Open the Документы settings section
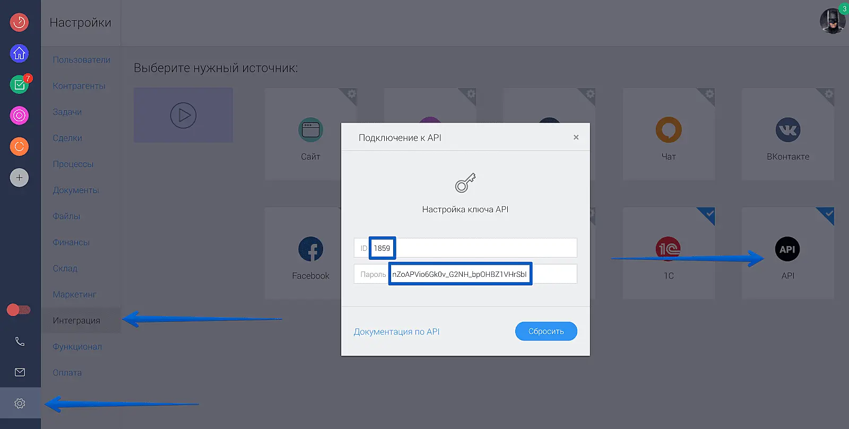The image size is (849, 429). [76, 190]
